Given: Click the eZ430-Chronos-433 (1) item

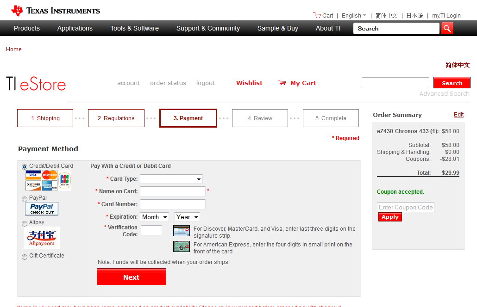Looking at the screenshot, I should tap(408, 131).
